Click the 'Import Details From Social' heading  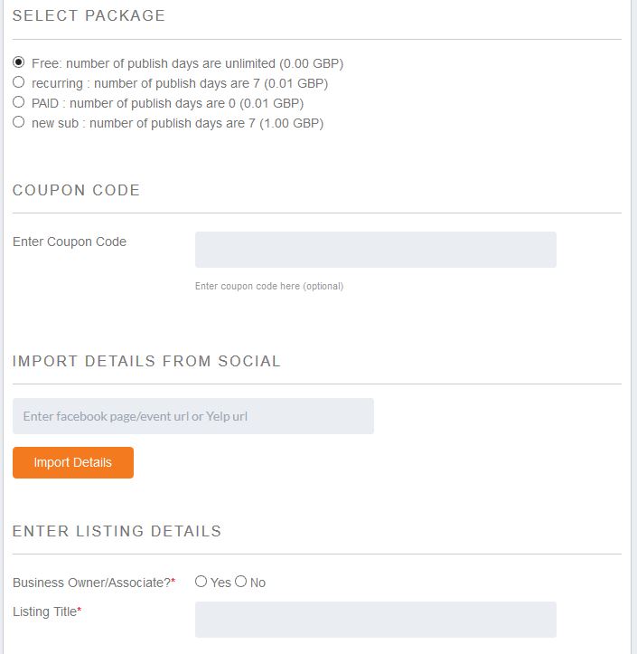click(x=146, y=361)
